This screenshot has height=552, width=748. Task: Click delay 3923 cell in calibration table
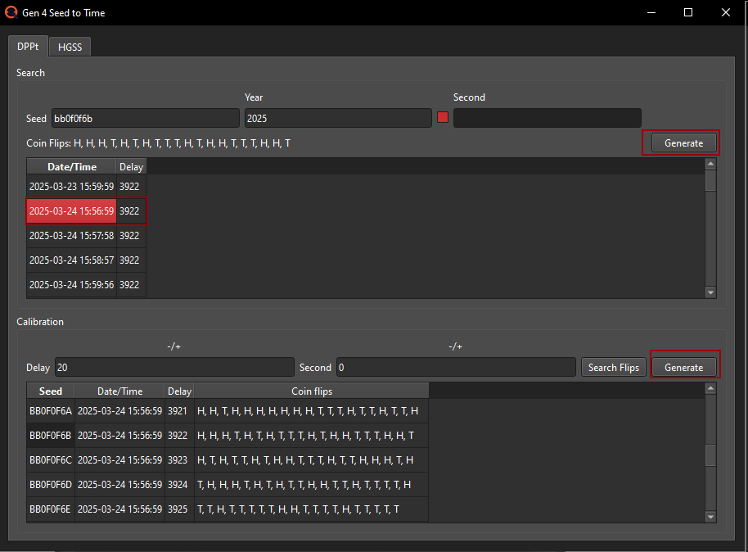179,460
